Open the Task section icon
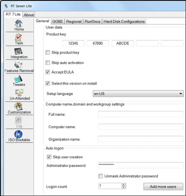This screenshot has width=186, height=196. [x=18, y=37]
